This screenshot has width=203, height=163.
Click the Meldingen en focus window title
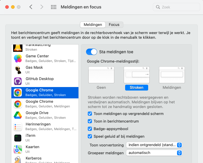[81, 7]
